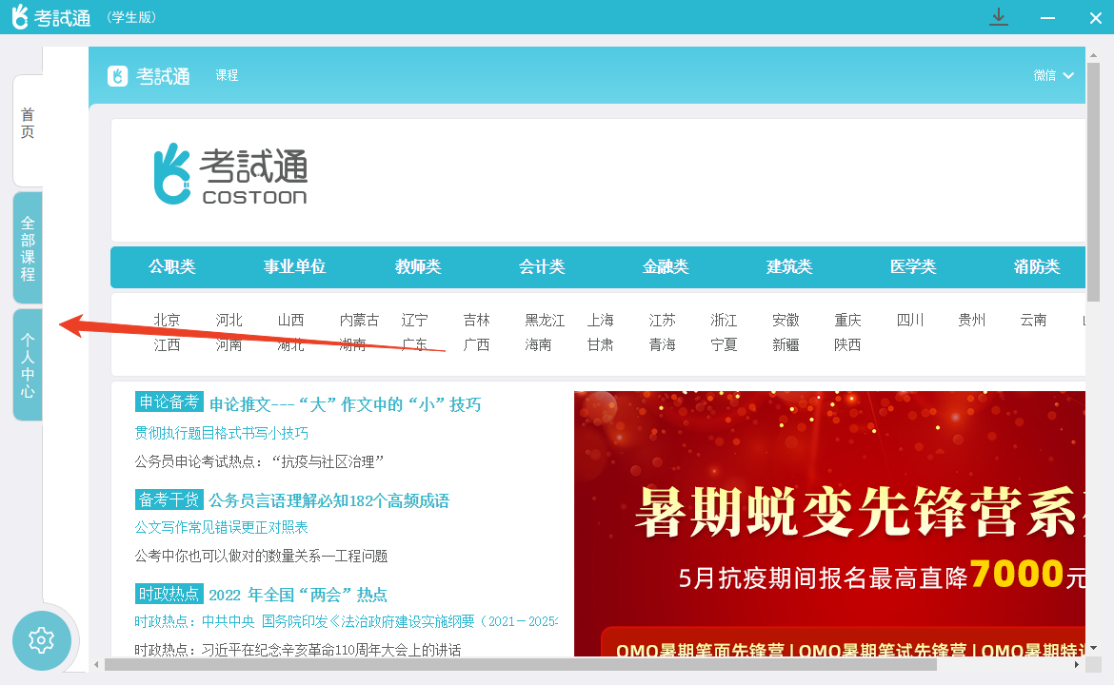Open the settings gear at bottom left
The height and width of the screenshot is (685, 1114).
pos(42,641)
